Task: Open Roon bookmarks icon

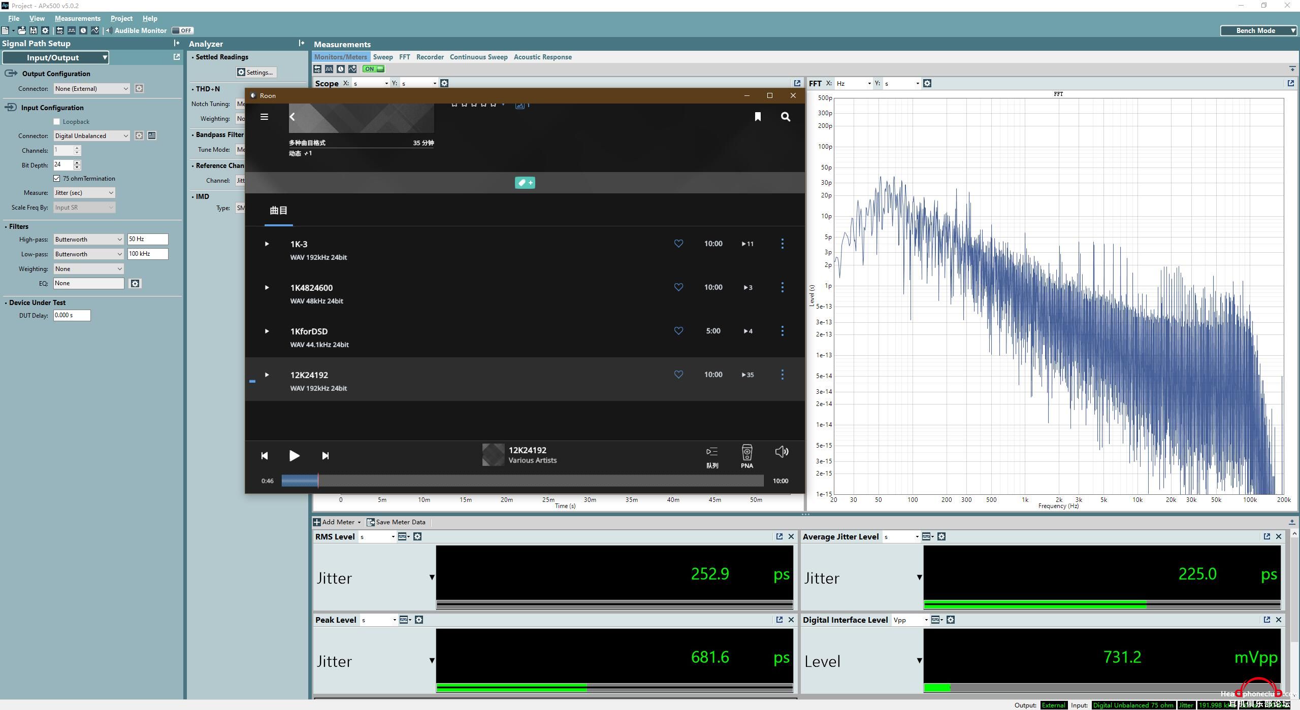Action: (x=758, y=117)
